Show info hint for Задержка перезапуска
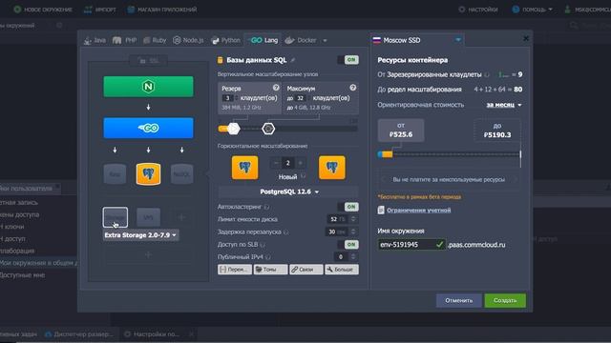The width and height of the screenshot is (611, 343). [x=286, y=232]
